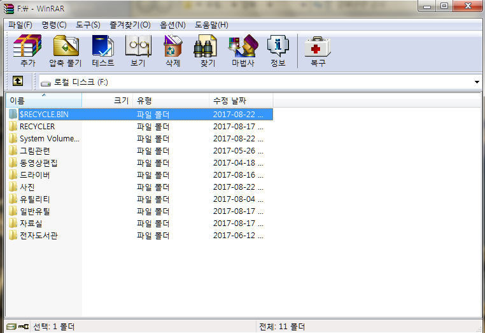Show archive 정보 (Info) icon
This screenshot has width=485, height=333.
click(278, 46)
